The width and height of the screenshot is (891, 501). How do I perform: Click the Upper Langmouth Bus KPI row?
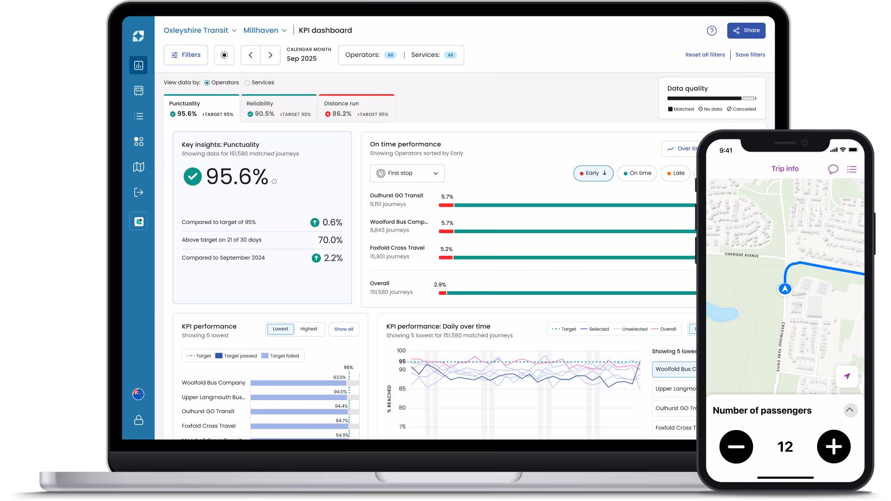[x=270, y=397]
